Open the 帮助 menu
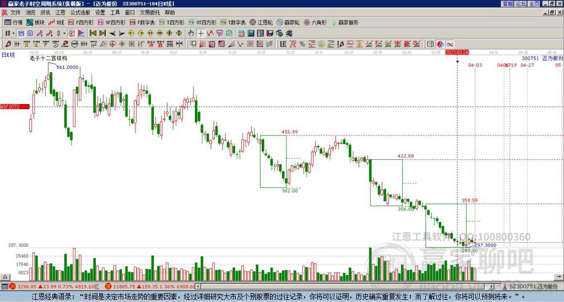564x302 pixels. 170,13
